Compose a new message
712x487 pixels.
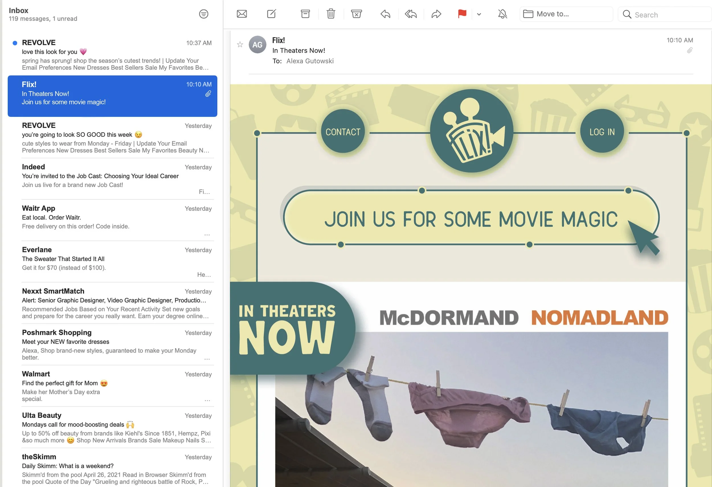tap(271, 14)
